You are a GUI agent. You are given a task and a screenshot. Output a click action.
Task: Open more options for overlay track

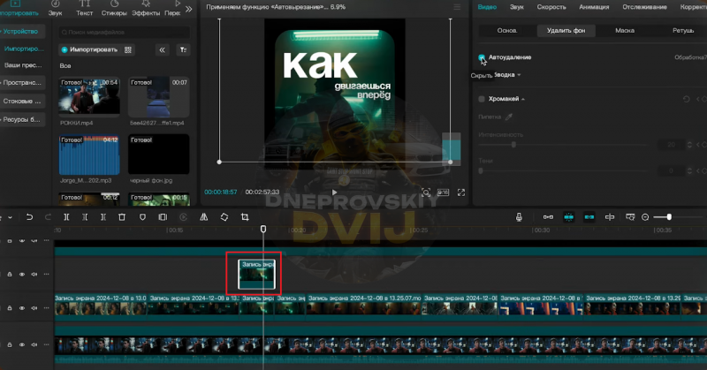click(x=47, y=274)
